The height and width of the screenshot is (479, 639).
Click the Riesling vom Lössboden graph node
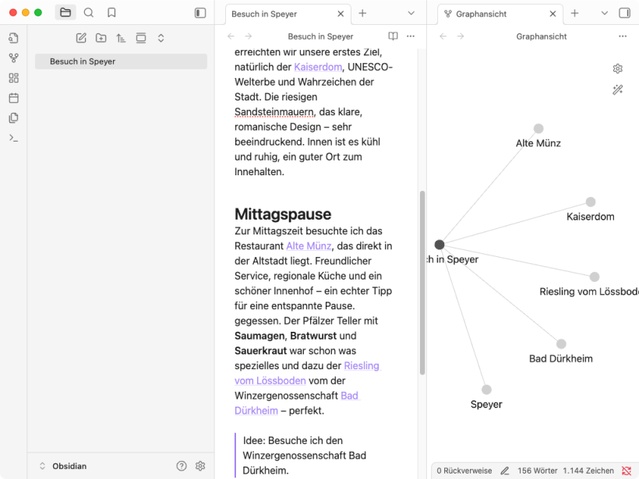click(595, 277)
